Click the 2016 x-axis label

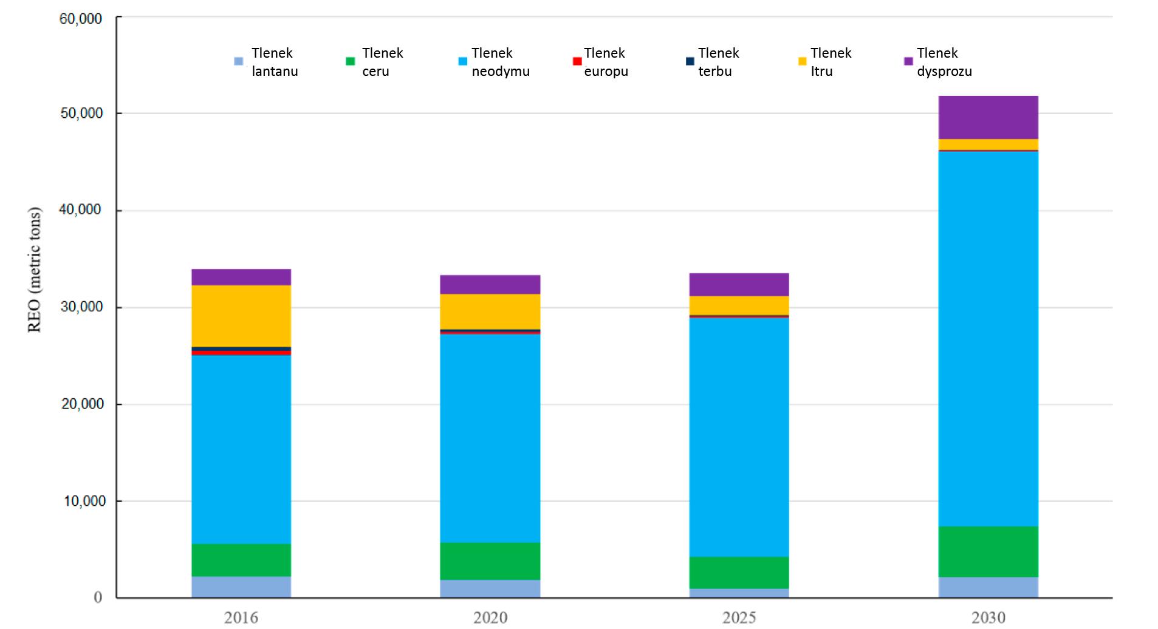click(241, 617)
